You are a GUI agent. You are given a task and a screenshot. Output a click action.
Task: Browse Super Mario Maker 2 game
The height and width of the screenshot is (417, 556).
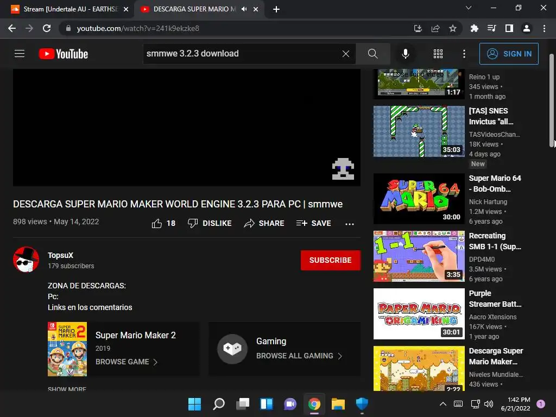(126, 362)
